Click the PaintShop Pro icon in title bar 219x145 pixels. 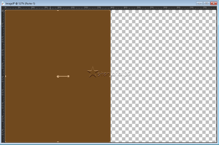pyautogui.click(x=3, y=3)
